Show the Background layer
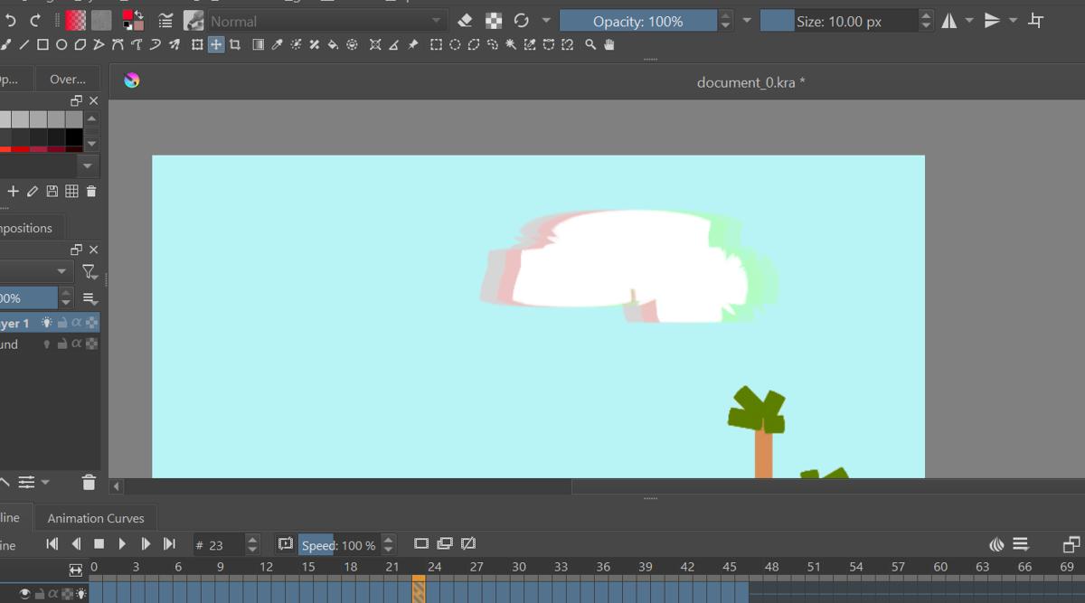Screen dimensions: 1085x603 click(48, 344)
